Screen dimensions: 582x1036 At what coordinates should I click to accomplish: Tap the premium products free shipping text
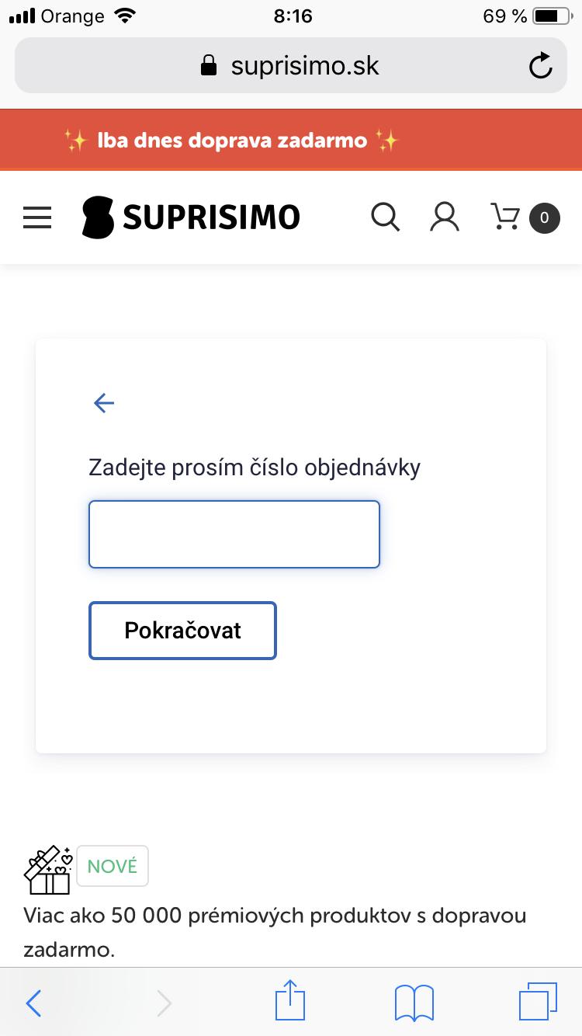pyautogui.click(x=275, y=931)
